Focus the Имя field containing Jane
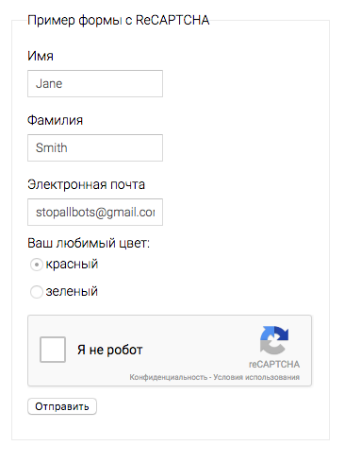The image size is (361, 463). 95,83
